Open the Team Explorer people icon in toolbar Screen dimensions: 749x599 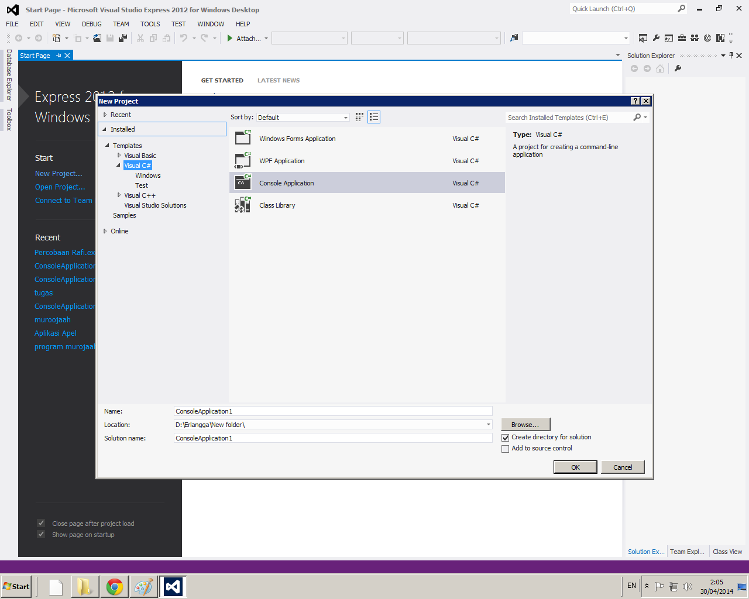(x=695, y=38)
